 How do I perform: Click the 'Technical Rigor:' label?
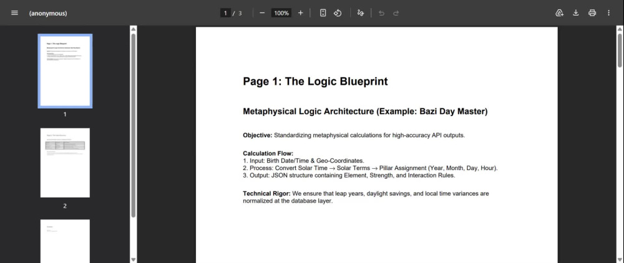(x=266, y=193)
